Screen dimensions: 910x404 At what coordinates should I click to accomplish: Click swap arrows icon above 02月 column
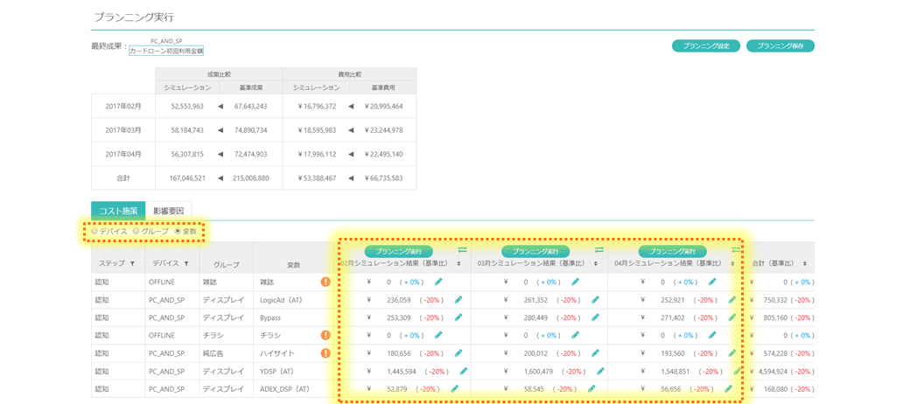pyautogui.click(x=462, y=251)
